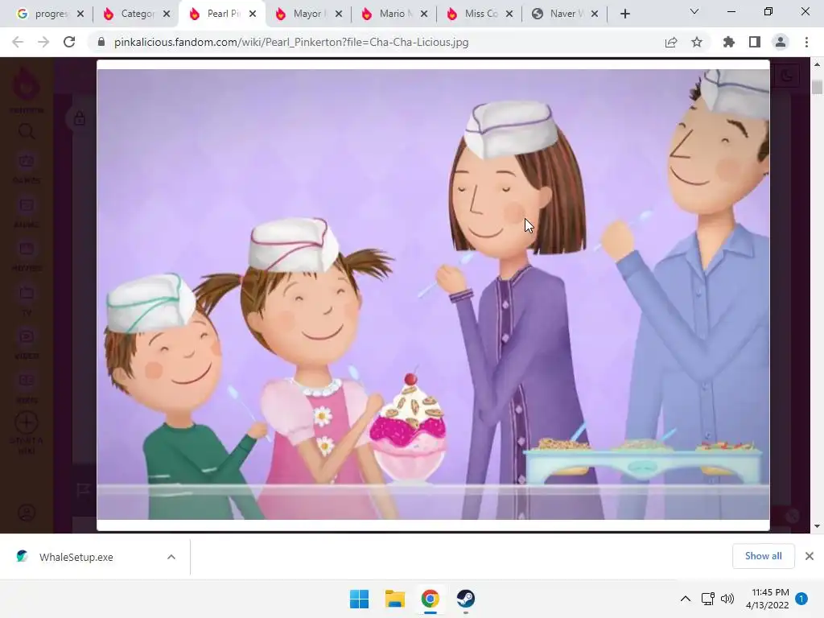Open the Video section in Fandom sidebar
The height and width of the screenshot is (618, 824).
click(x=27, y=344)
